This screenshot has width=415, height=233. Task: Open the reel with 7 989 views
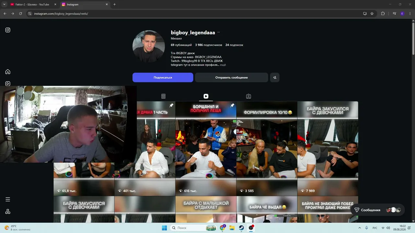point(328,149)
